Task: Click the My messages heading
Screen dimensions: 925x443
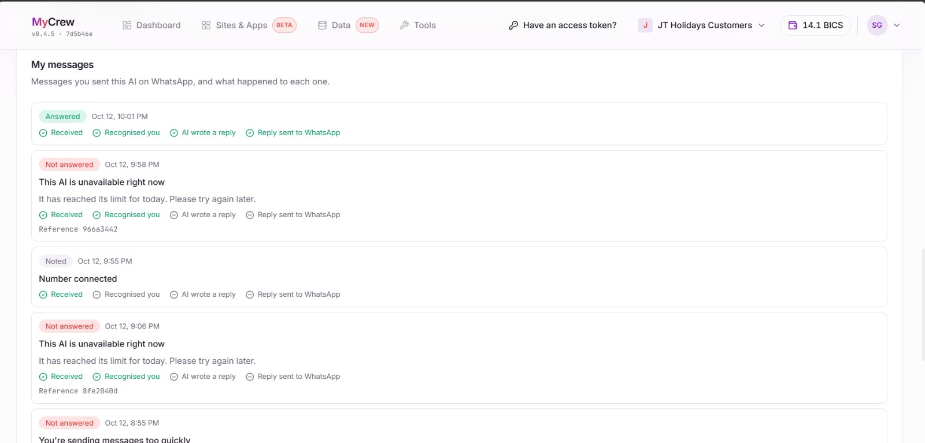Action: pyautogui.click(x=62, y=65)
